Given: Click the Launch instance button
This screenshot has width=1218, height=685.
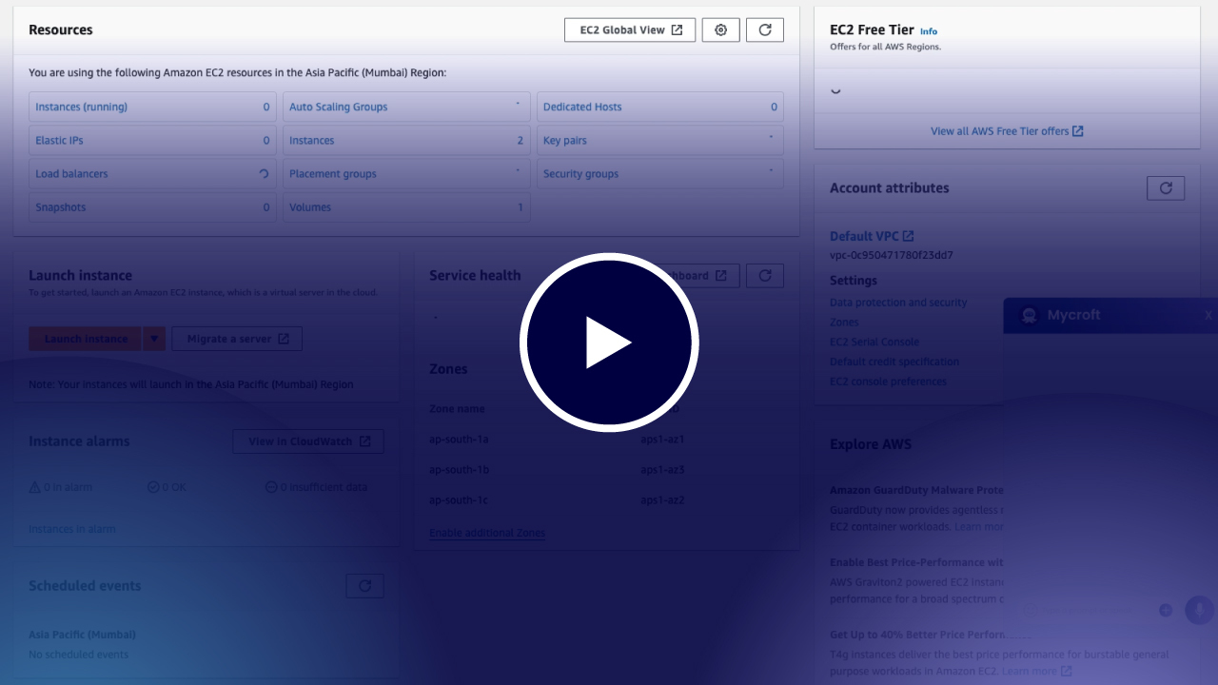Looking at the screenshot, I should pos(86,339).
